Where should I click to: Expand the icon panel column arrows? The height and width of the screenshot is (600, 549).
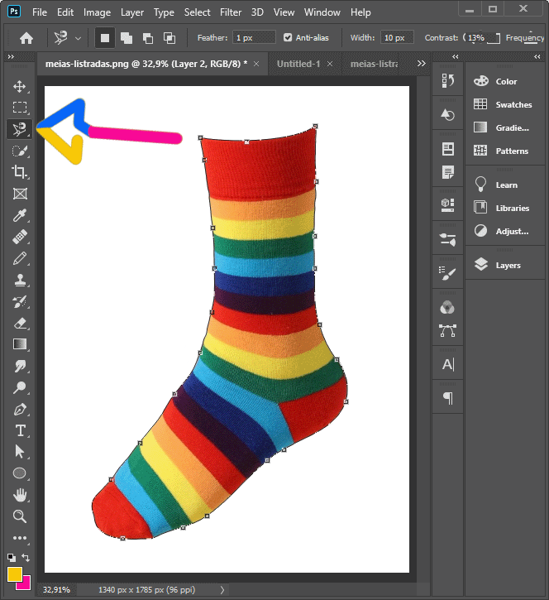(455, 56)
